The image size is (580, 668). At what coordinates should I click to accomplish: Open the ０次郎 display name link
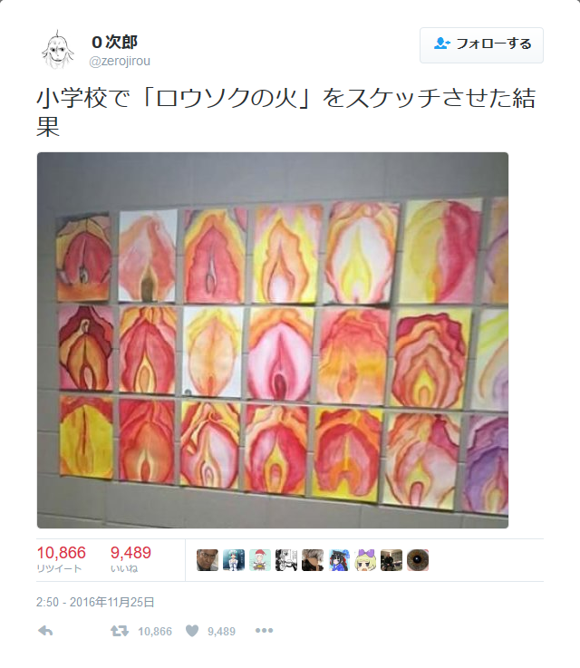pyautogui.click(x=114, y=42)
